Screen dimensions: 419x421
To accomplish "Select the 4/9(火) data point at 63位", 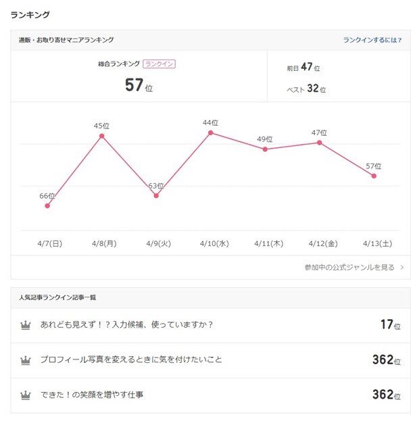I will [156, 195].
